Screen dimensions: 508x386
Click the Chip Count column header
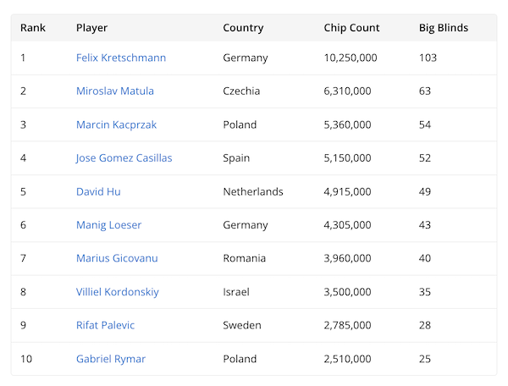pos(351,28)
